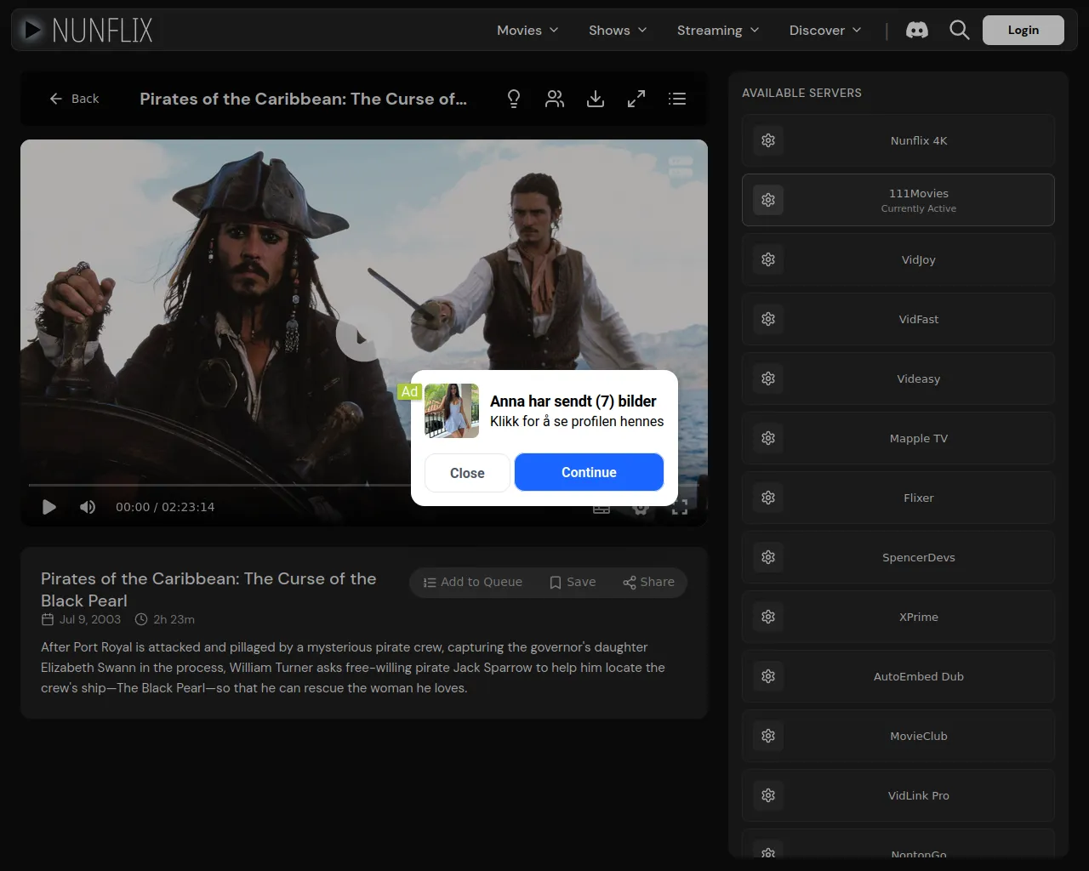
Task: Switch to the Mapple TV server
Action: pos(898,438)
